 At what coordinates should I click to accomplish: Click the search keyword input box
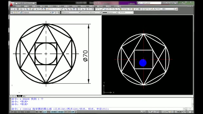(149, 3)
